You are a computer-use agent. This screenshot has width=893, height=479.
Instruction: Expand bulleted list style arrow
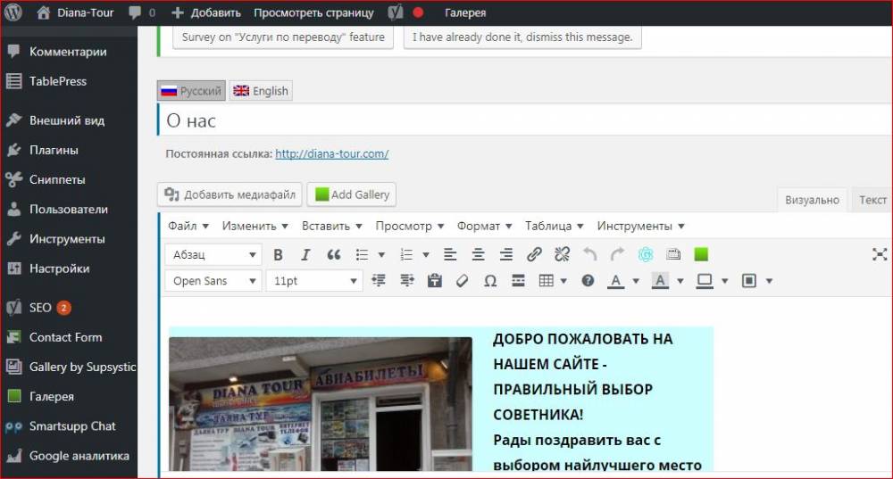pos(381,255)
